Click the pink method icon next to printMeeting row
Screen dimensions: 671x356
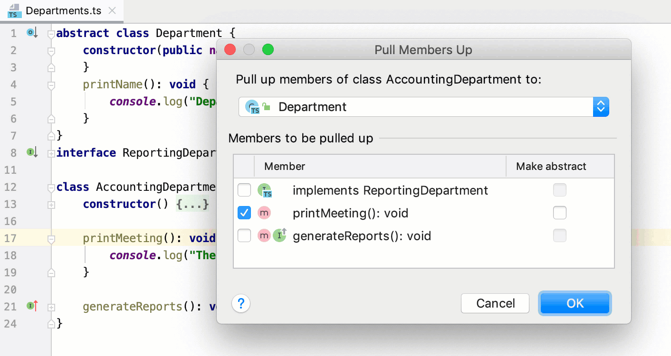[x=264, y=213]
